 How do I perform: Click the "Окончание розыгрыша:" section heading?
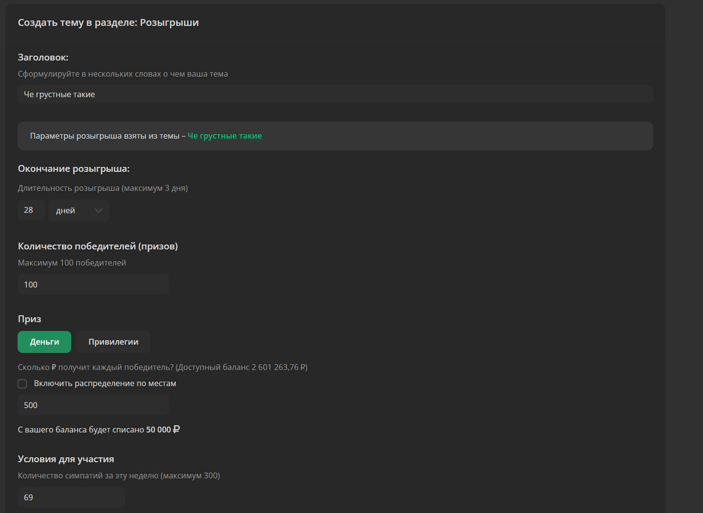coord(74,168)
